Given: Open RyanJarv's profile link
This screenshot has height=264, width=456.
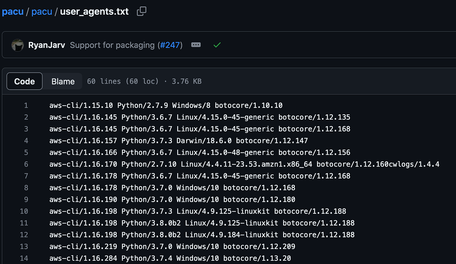Looking at the screenshot, I should click(47, 45).
